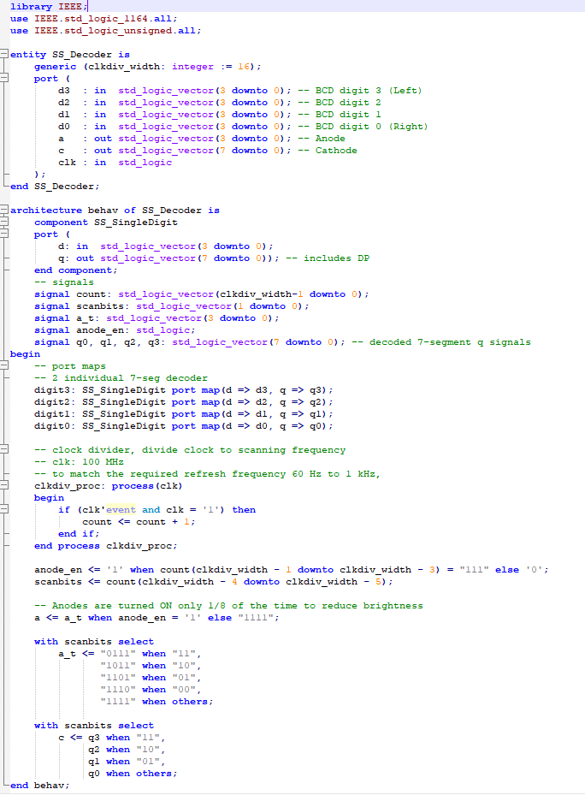Image resolution: width=585 pixels, height=795 pixels.
Task: Click 'use IEEE.std_logic_1164.all;' line
Action: (x=94, y=19)
